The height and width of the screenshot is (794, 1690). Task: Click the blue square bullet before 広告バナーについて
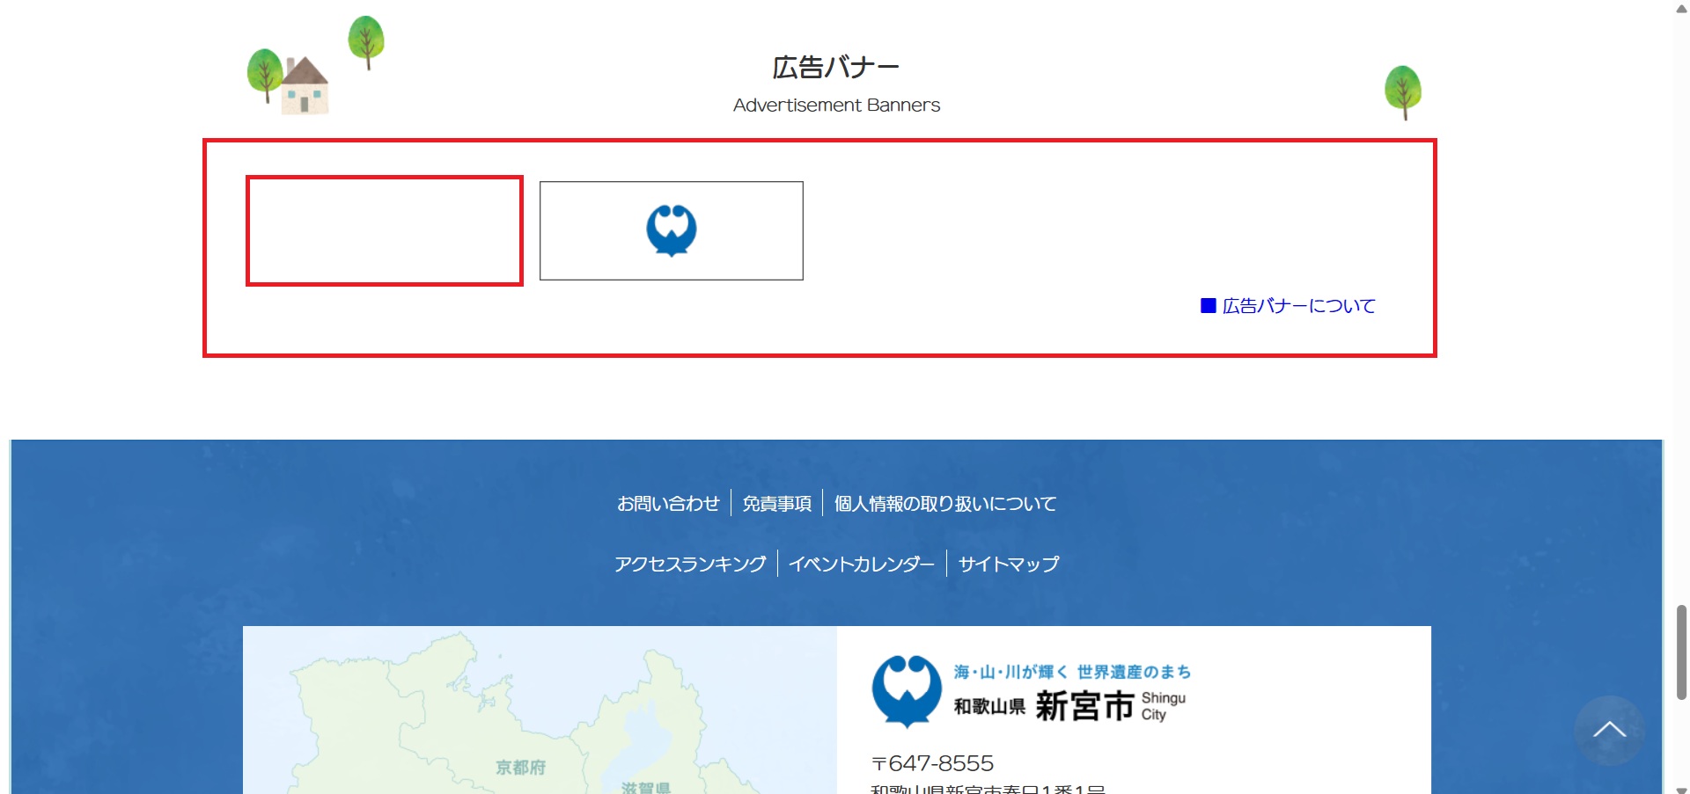click(1209, 306)
